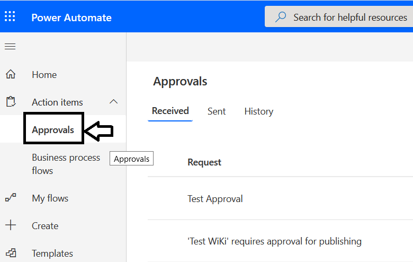Collapse navigation with the hamburger menu icon

point(10,47)
